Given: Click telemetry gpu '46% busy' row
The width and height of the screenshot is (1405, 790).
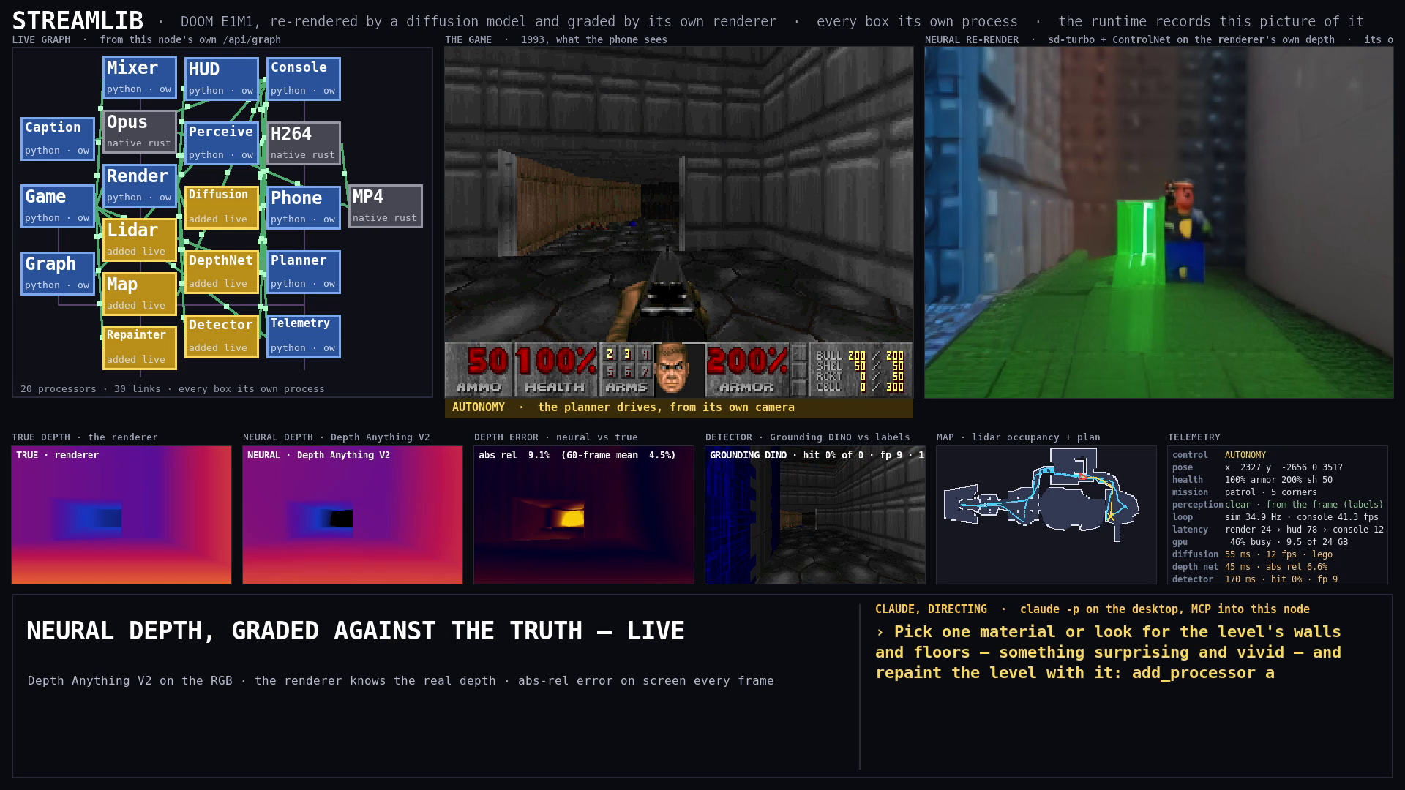Looking at the screenshot, I should tap(1278, 542).
